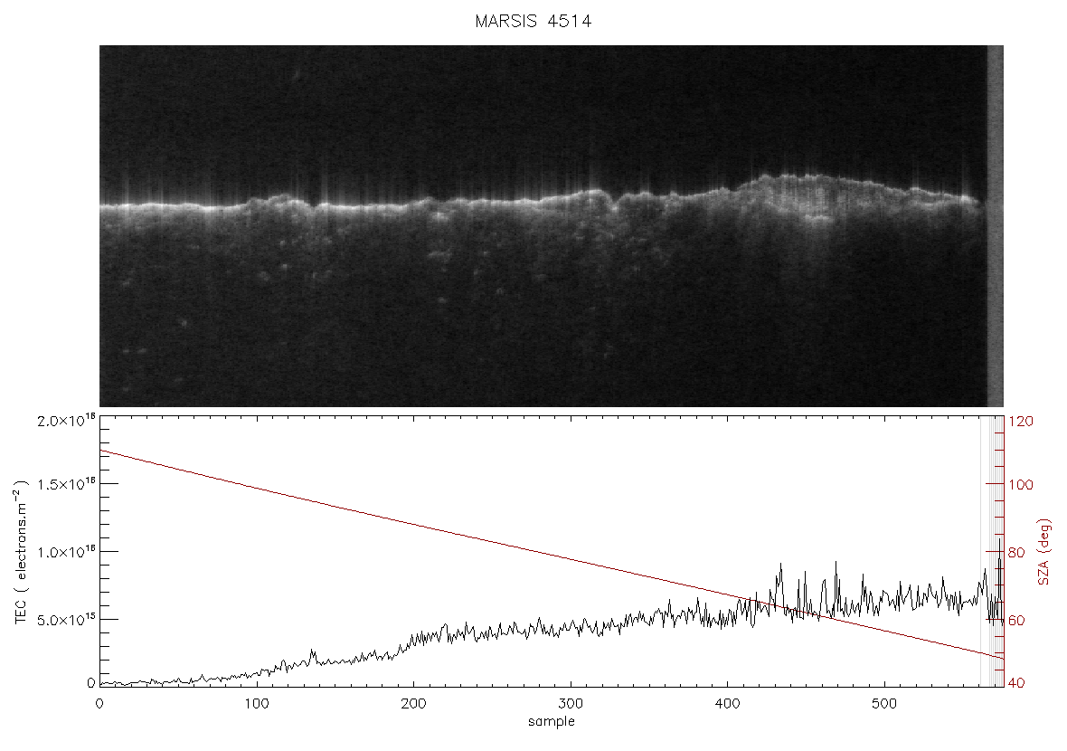Viewport: 1067px width, 751px height.
Task: Click the red SZA (deg) axis label
Action: [1044, 552]
